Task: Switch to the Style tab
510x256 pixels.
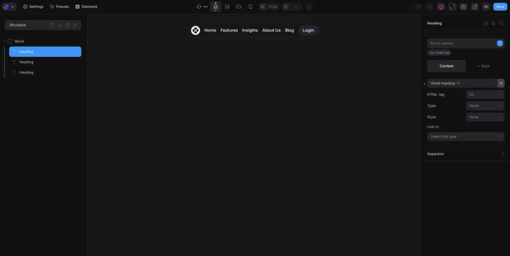Action: click(x=485, y=66)
